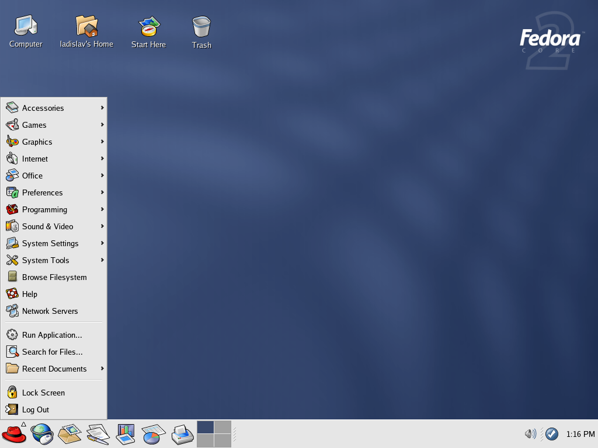Expand the Graphics submenu arrow
Image resolution: width=598 pixels, height=448 pixels.
[102, 142]
